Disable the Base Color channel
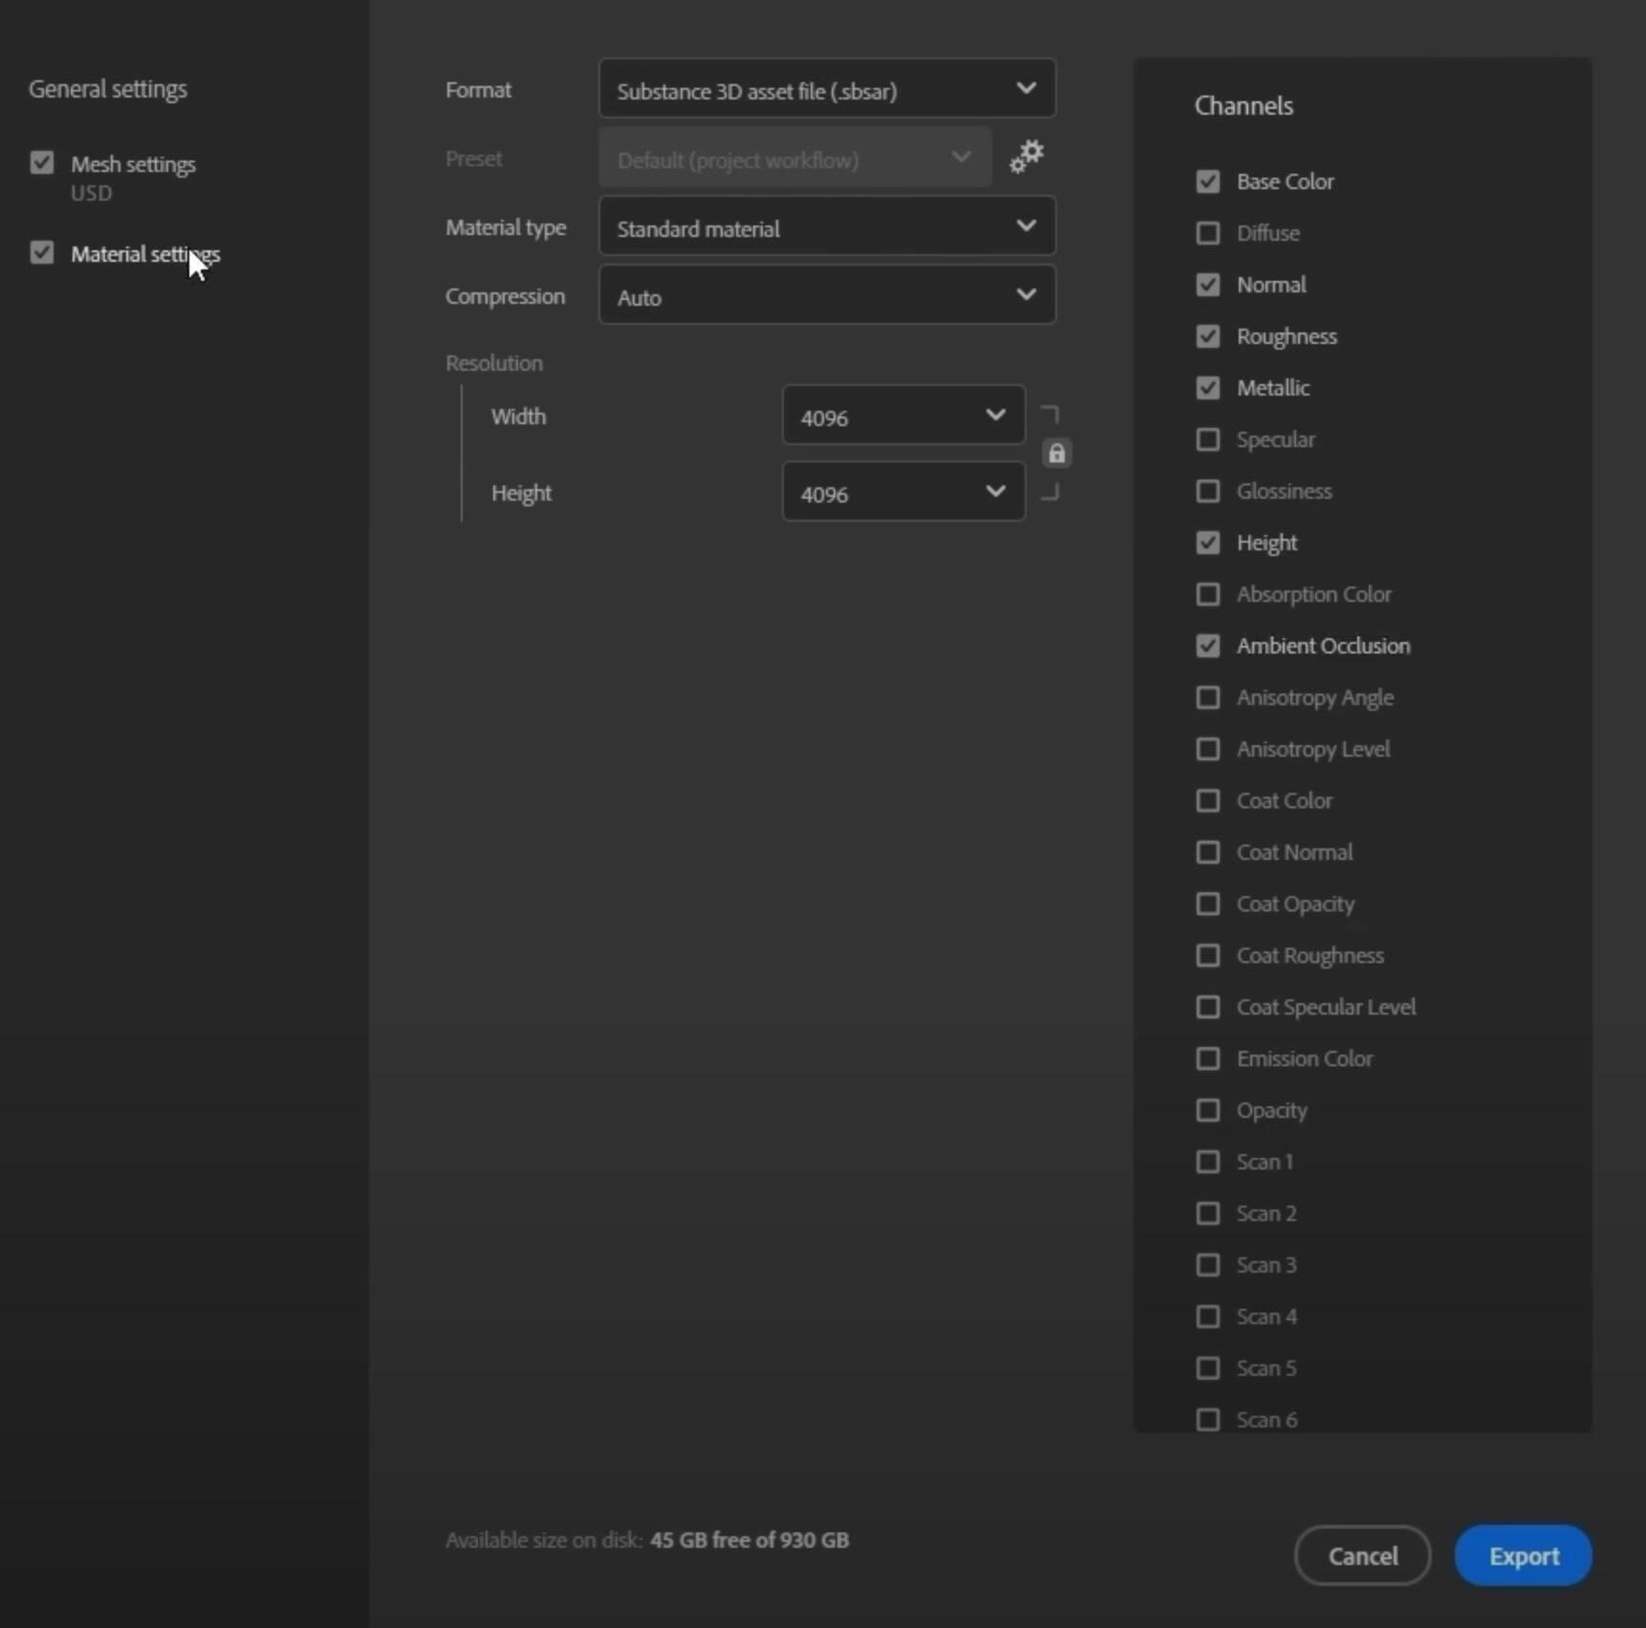This screenshot has height=1628, width=1646. click(1208, 182)
